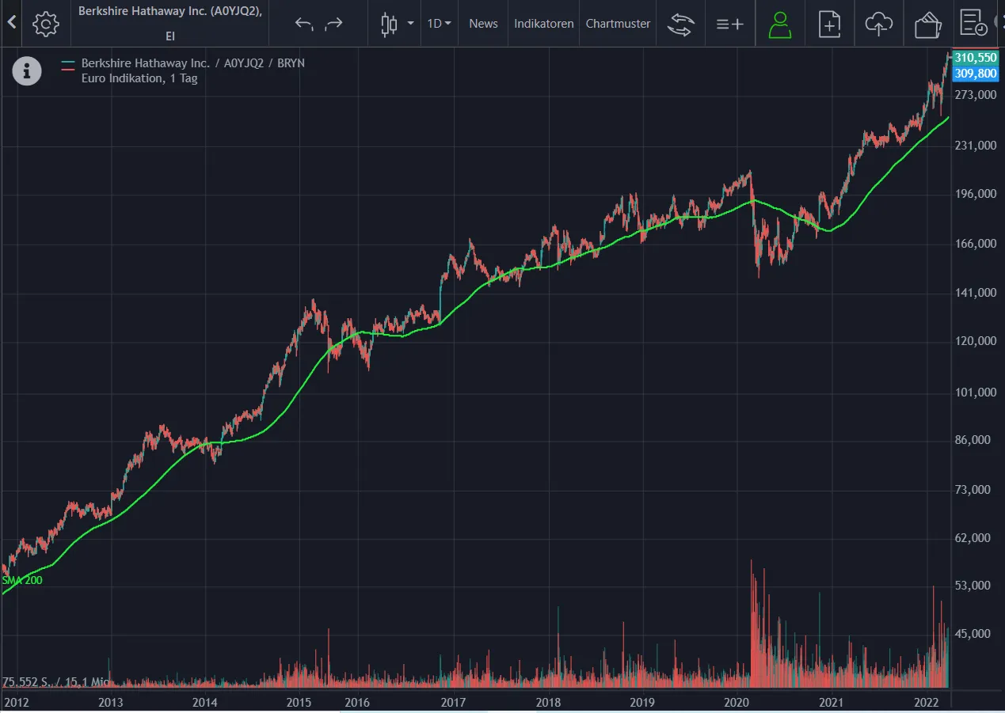Redo the last chart action
The width and height of the screenshot is (1005, 713).
[333, 24]
